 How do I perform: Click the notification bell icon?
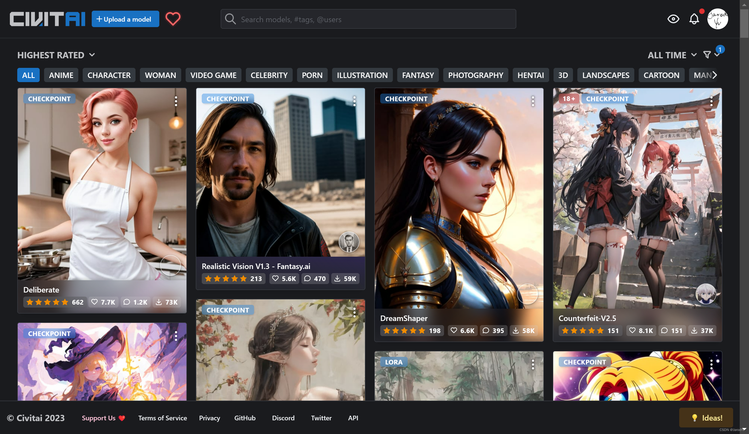[x=694, y=19]
